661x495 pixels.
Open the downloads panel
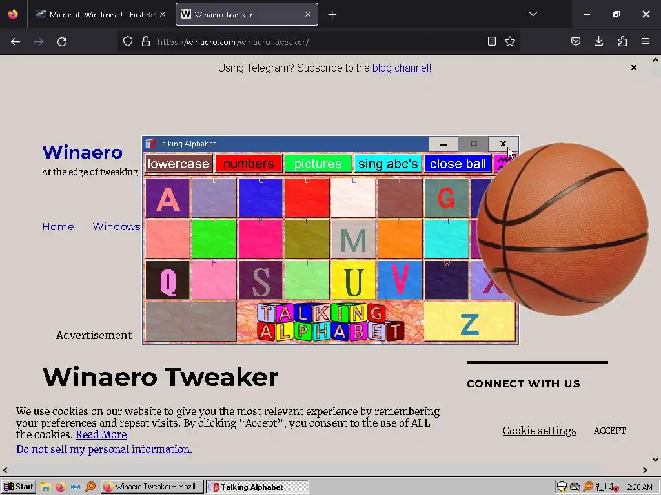point(598,42)
